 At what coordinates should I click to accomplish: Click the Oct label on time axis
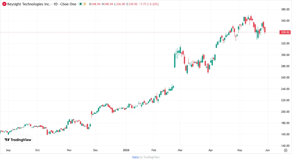click(x=37, y=150)
